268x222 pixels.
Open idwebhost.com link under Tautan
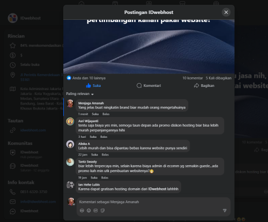(x=33, y=130)
